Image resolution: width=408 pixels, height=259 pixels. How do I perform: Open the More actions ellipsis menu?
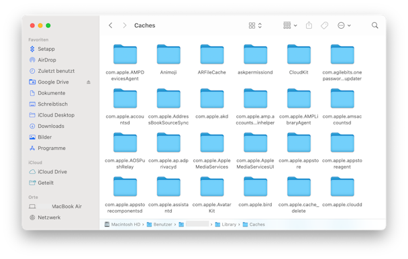click(x=344, y=25)
